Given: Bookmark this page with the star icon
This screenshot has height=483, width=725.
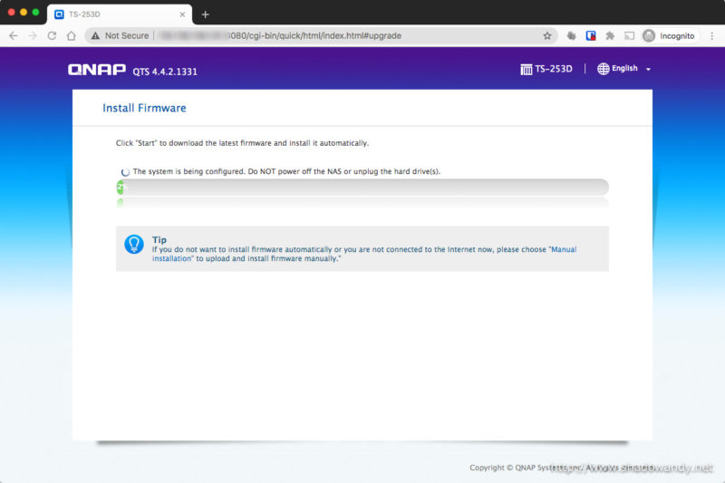Looking at the screenshot, I should (547, 35).
